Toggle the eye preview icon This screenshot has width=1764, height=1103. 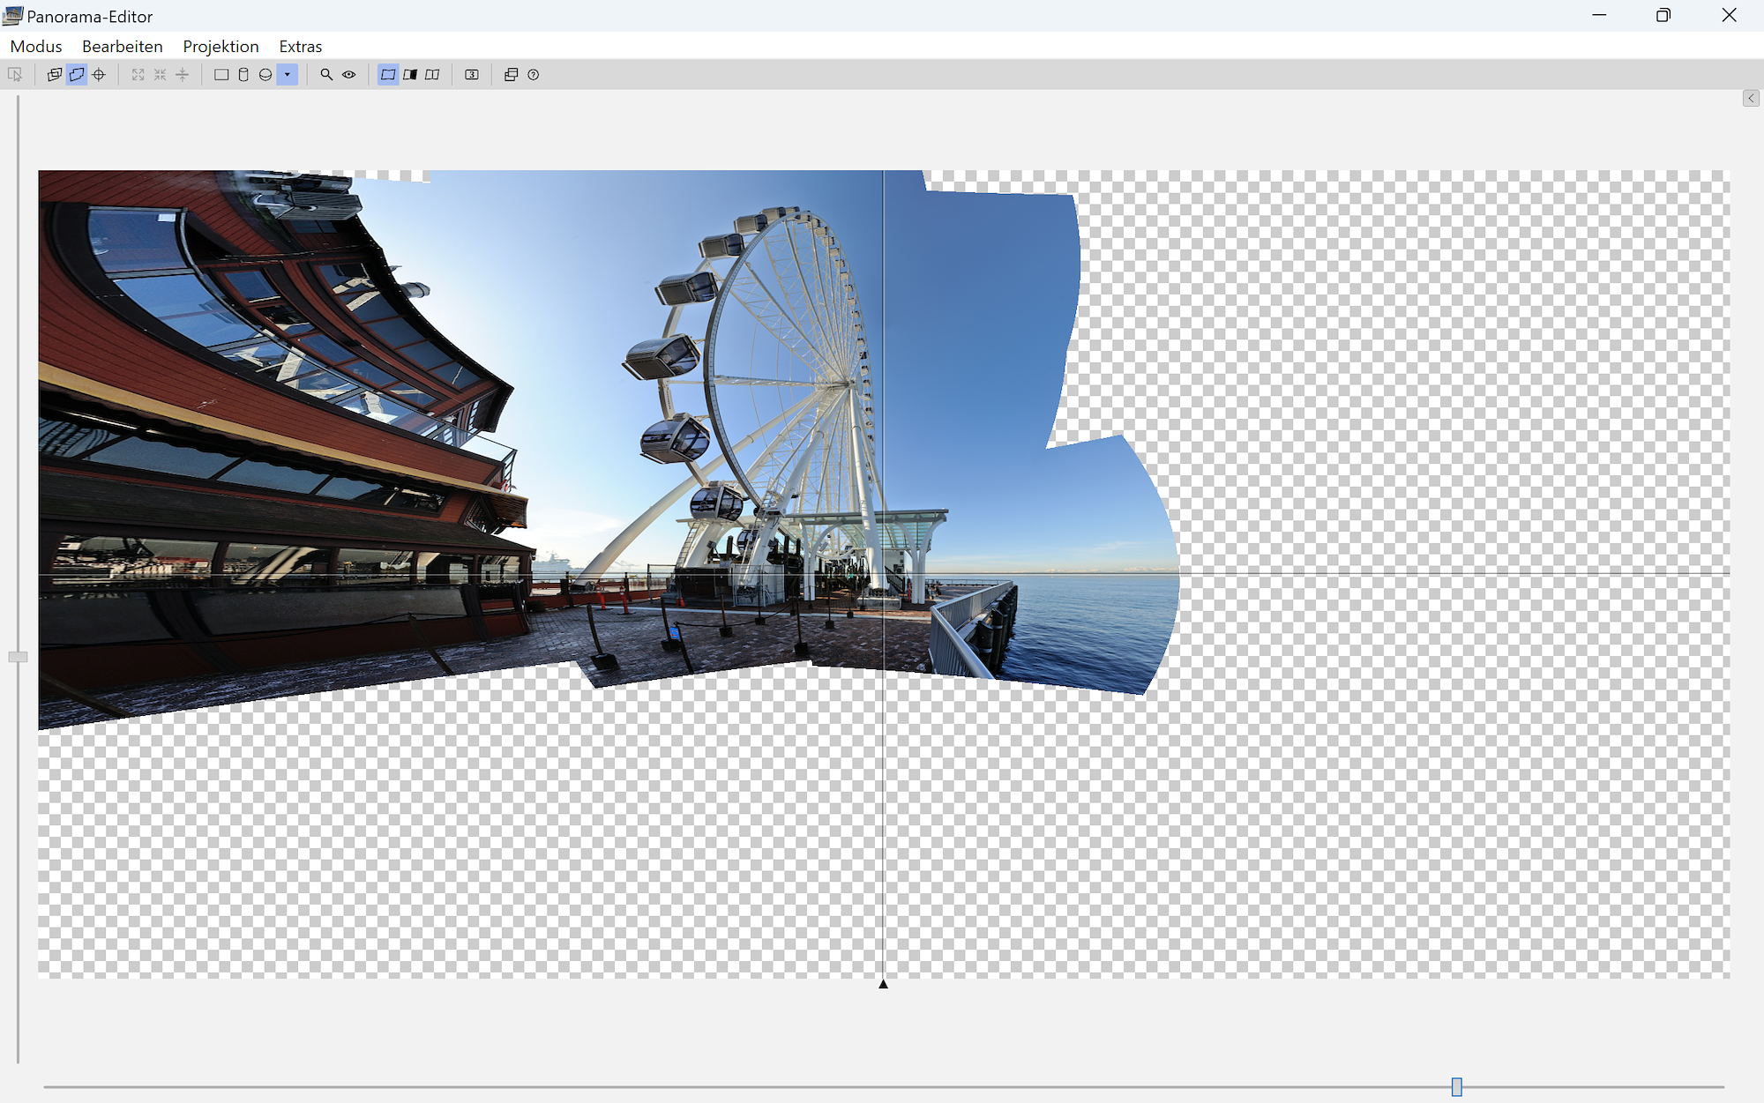pyautogui.click(x=349, y=75)
